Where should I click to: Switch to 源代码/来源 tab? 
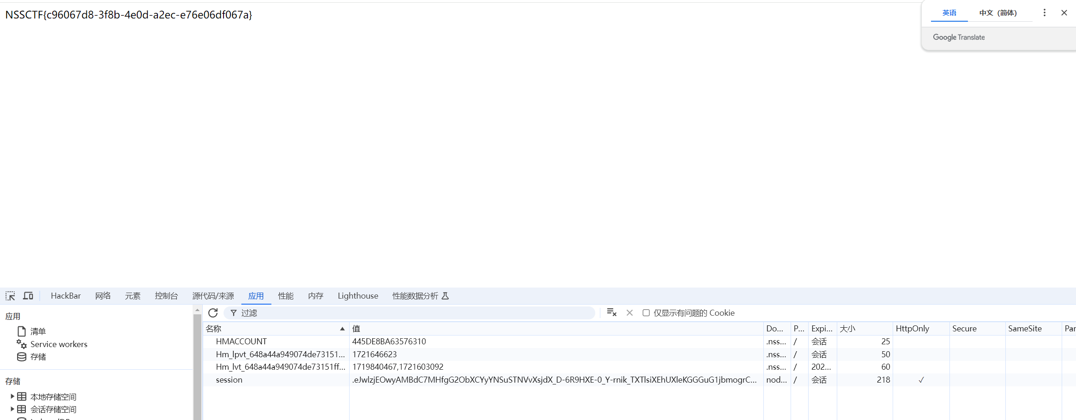213,296
